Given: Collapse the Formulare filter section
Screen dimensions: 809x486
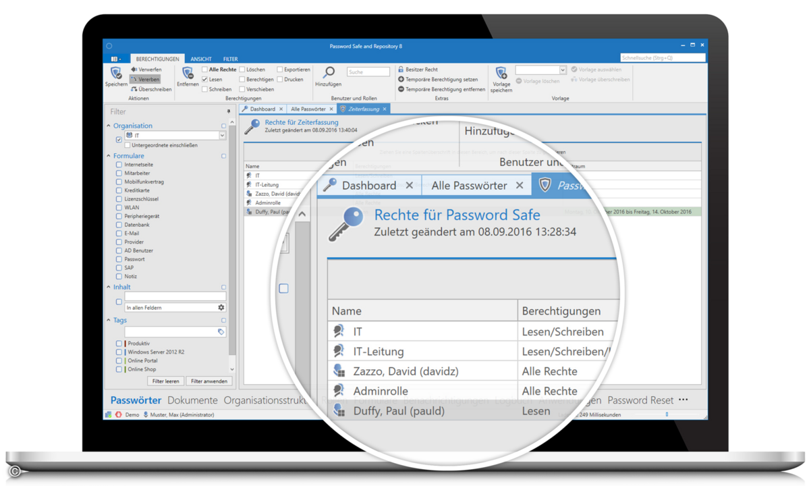Looking at the screenshot, I should [x=109, y=155].
